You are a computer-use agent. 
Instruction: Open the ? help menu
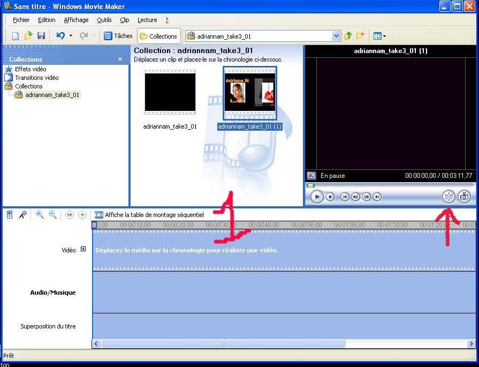(x=167, y=20)
